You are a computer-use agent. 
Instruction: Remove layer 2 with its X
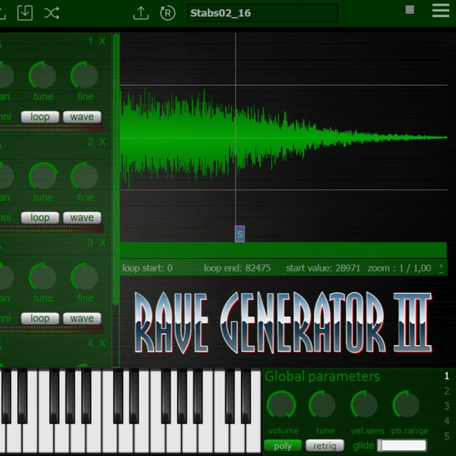pyautogui.click(x=103, y=142)
